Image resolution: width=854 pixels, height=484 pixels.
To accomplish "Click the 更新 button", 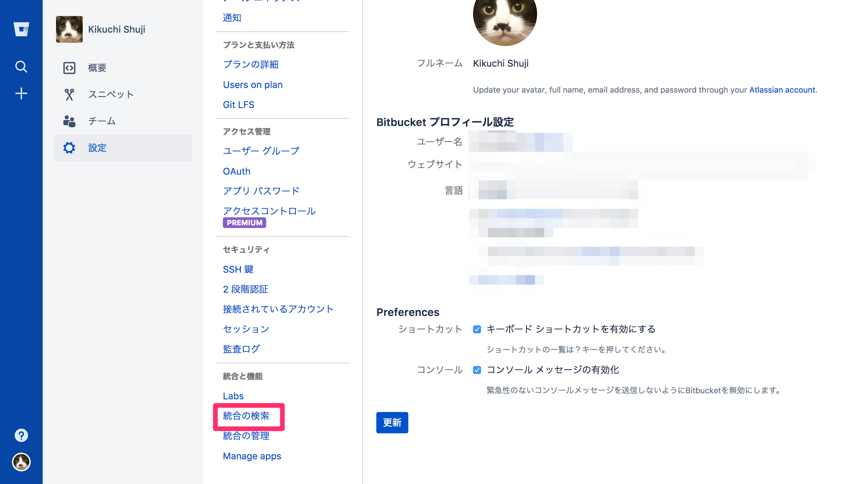I will (x=392, y=423).
